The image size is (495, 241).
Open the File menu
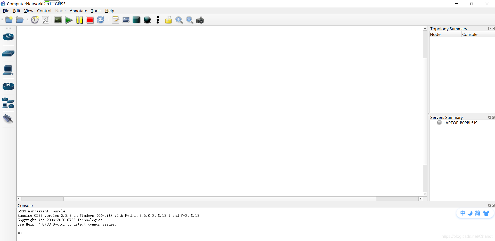(6, 11)
